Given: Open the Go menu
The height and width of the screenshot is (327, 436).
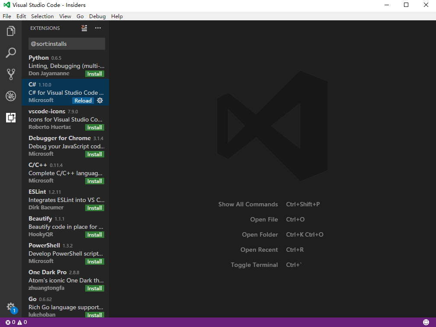Looking at the screenshot, I should click(x=80, y=16).
